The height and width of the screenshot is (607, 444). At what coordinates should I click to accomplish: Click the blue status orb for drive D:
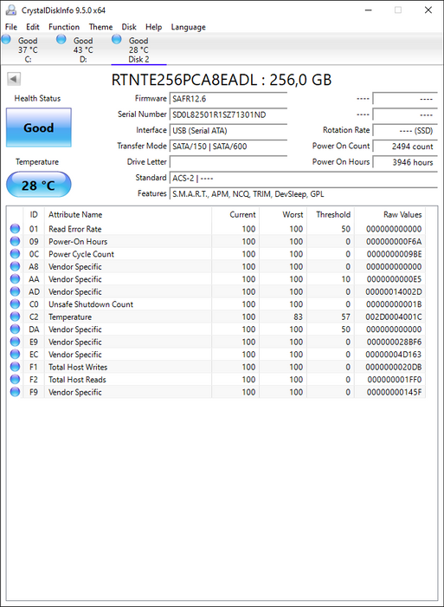point(61,39)
